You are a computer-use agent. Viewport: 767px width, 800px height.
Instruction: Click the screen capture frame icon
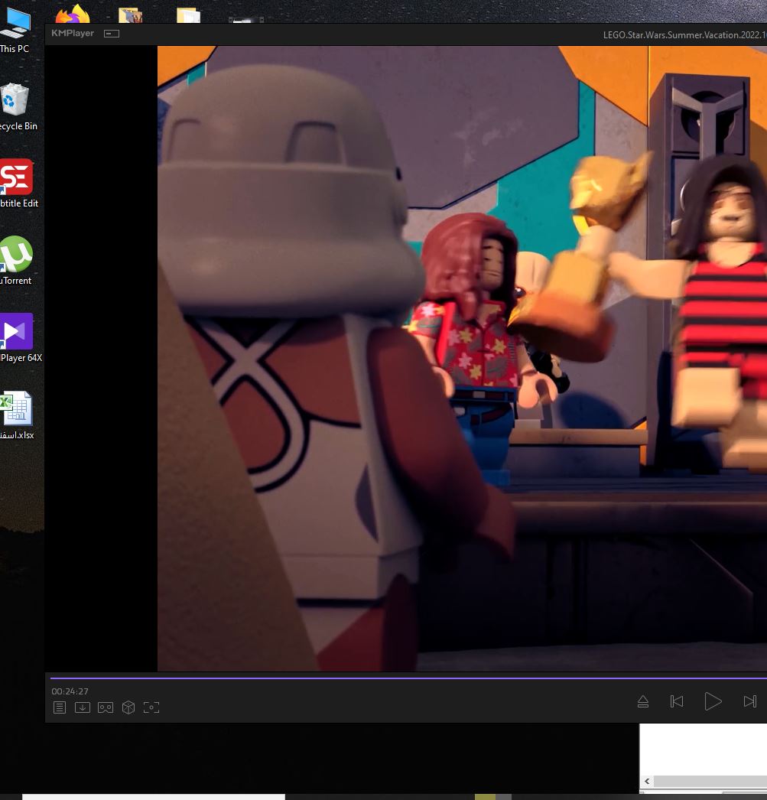pos(151,707)
